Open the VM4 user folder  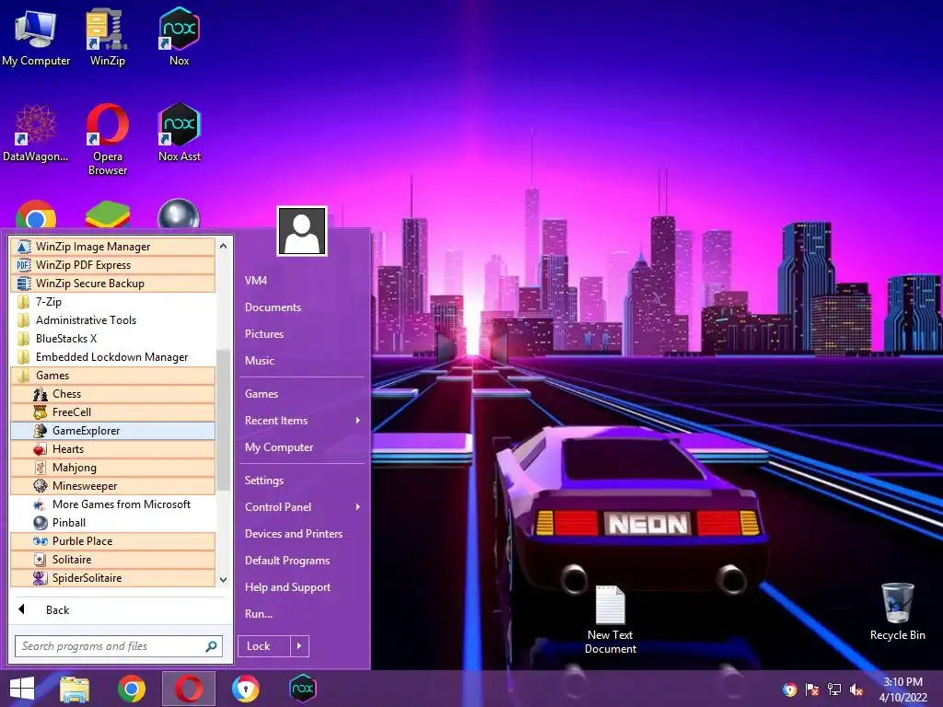(302, 281)
